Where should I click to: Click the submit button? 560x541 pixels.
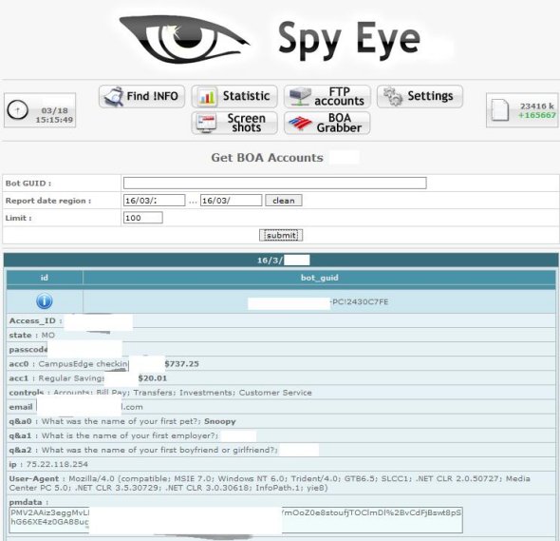pyautogui.click(x=281, y=236)
